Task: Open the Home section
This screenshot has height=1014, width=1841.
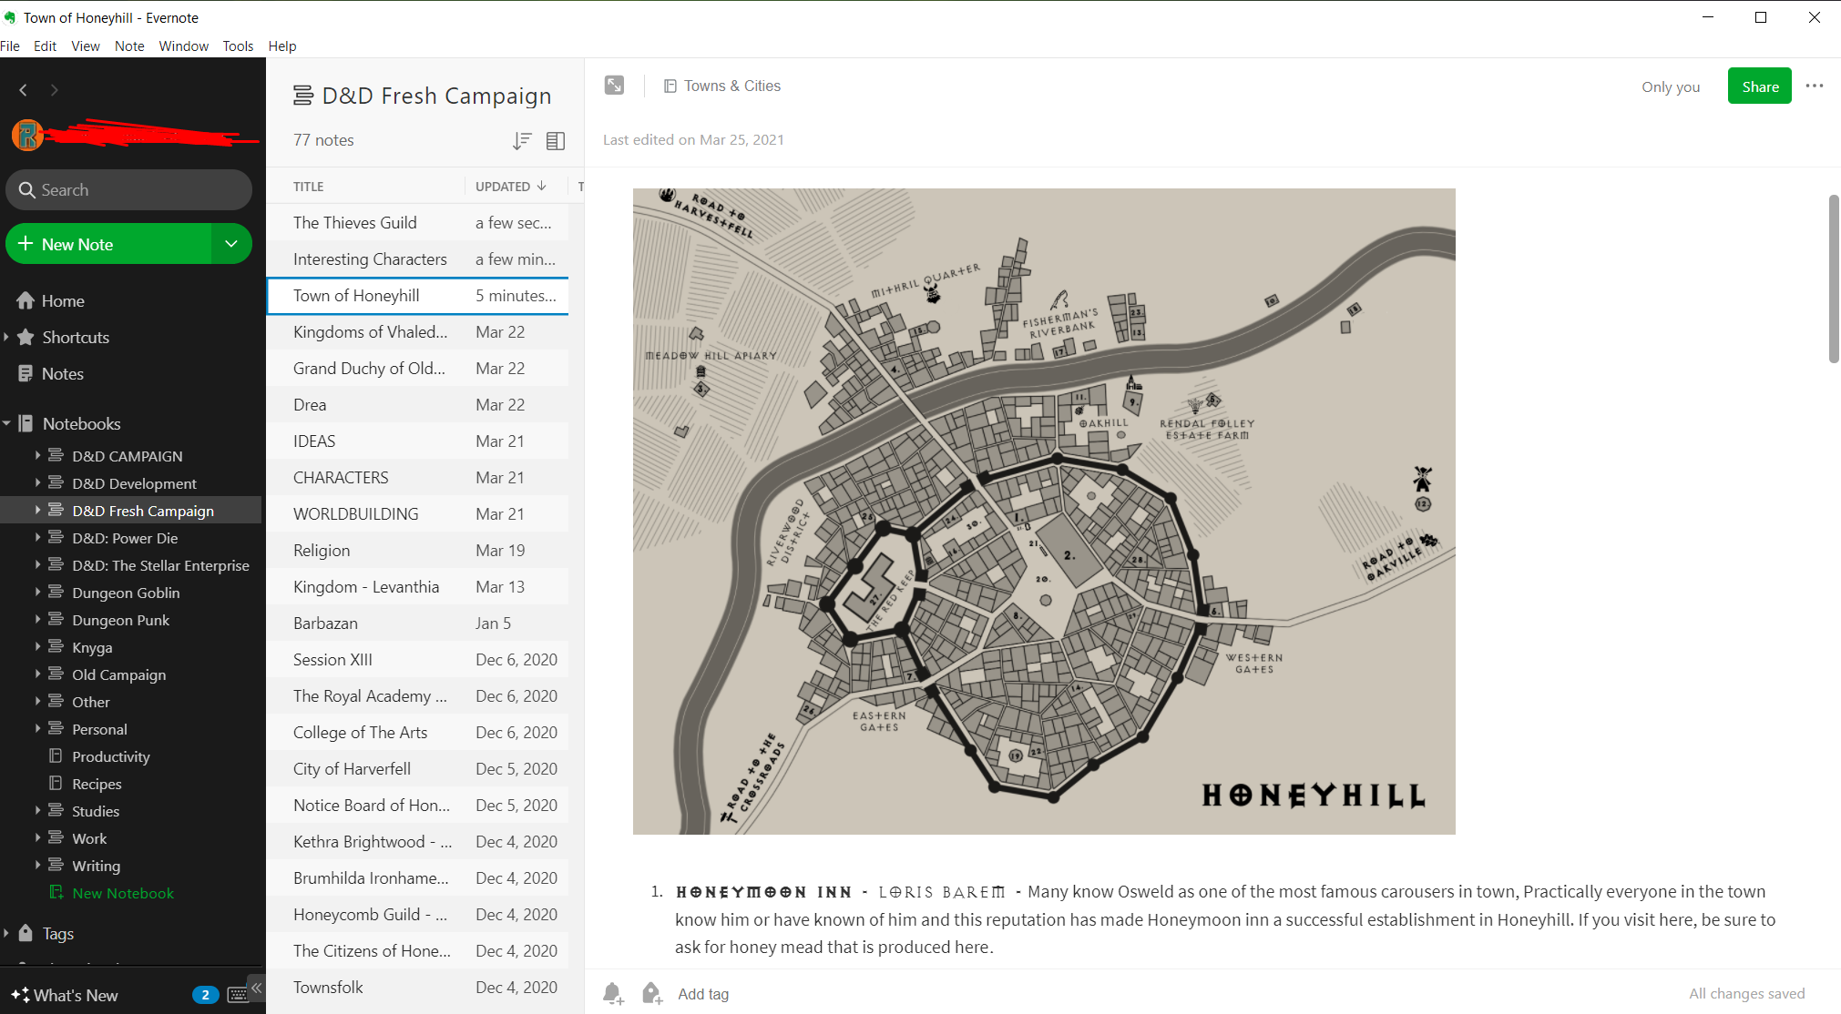Action: click(x=63, y=301)
